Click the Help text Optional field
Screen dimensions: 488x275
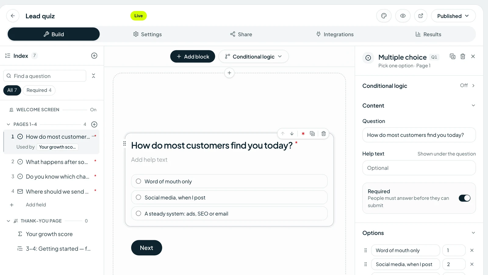point(419,168)
